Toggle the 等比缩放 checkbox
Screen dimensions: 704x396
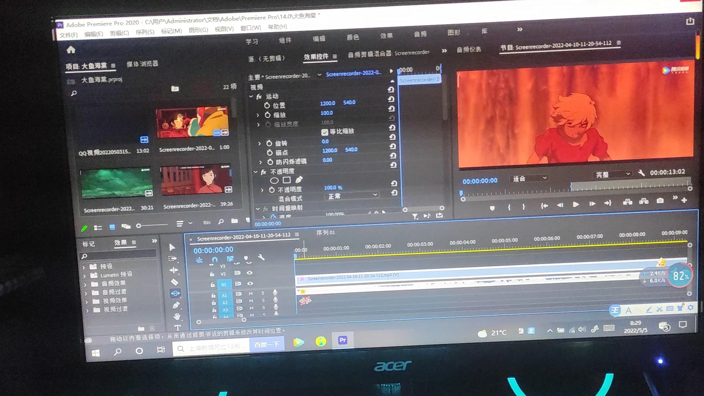click(x=324, y=132)
